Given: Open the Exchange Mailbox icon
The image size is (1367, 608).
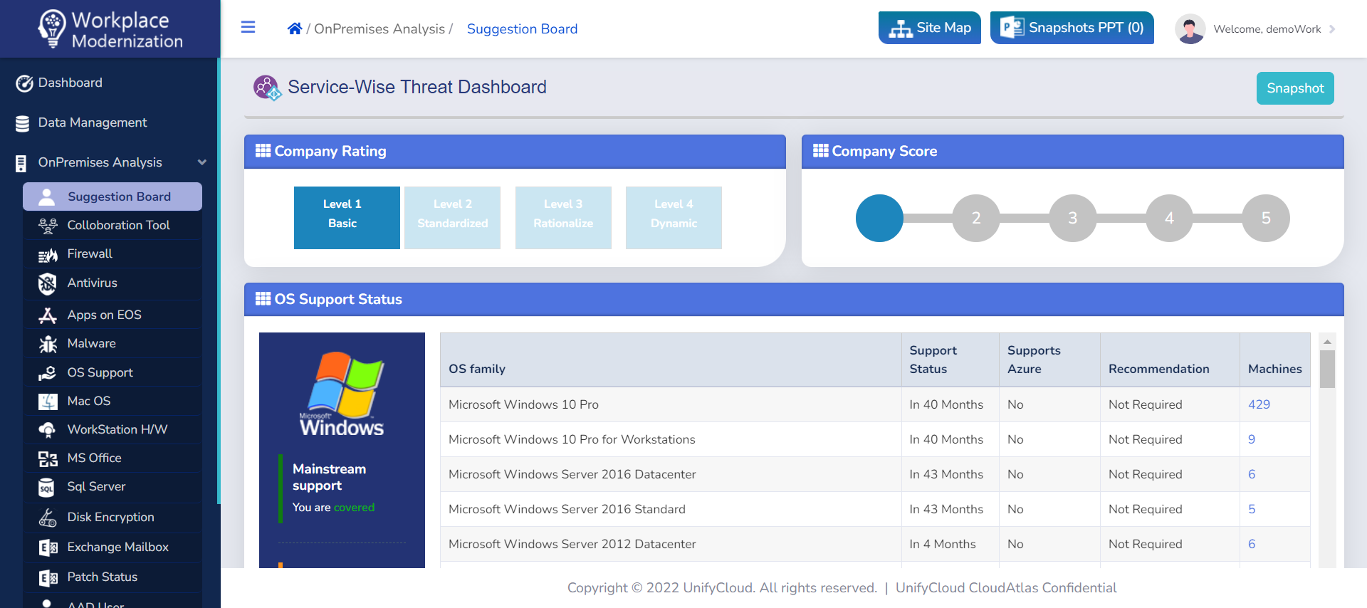Looking at the screenshot, I should coord(48,547).
